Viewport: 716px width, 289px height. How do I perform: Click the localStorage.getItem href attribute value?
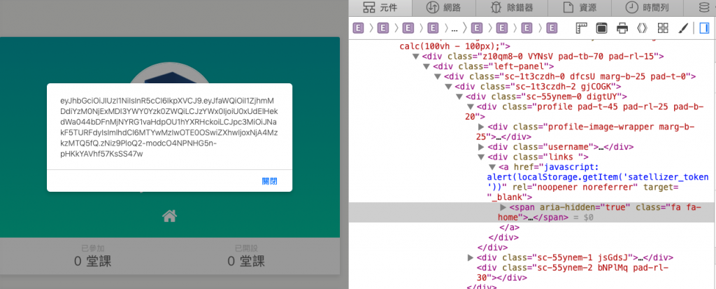pos(598,177)
